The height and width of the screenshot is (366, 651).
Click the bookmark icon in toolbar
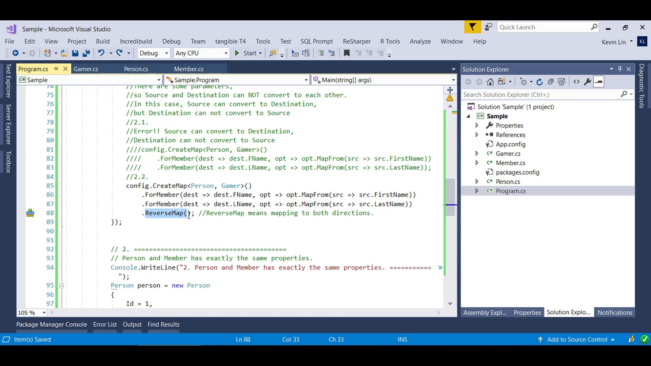coord(347,53)
